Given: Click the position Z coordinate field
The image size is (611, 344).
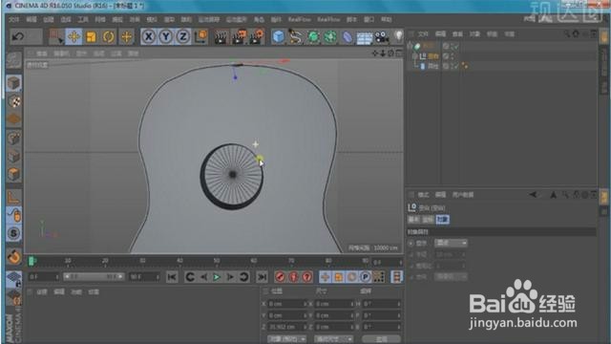Looking at the screenshot, I should (287, 327).
